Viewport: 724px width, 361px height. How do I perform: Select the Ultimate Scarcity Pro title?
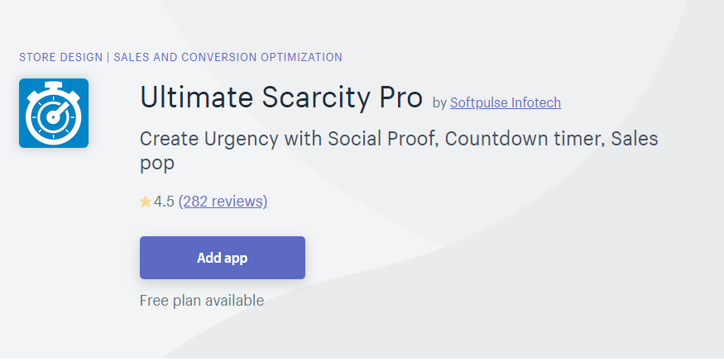281,97
